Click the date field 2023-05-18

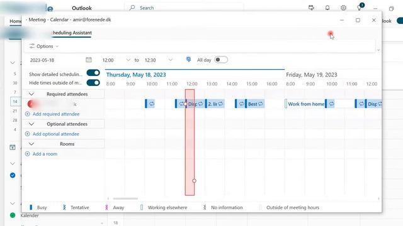tap(42, 60)
